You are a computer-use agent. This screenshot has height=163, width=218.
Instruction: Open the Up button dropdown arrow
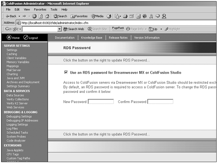click(161, 29)
